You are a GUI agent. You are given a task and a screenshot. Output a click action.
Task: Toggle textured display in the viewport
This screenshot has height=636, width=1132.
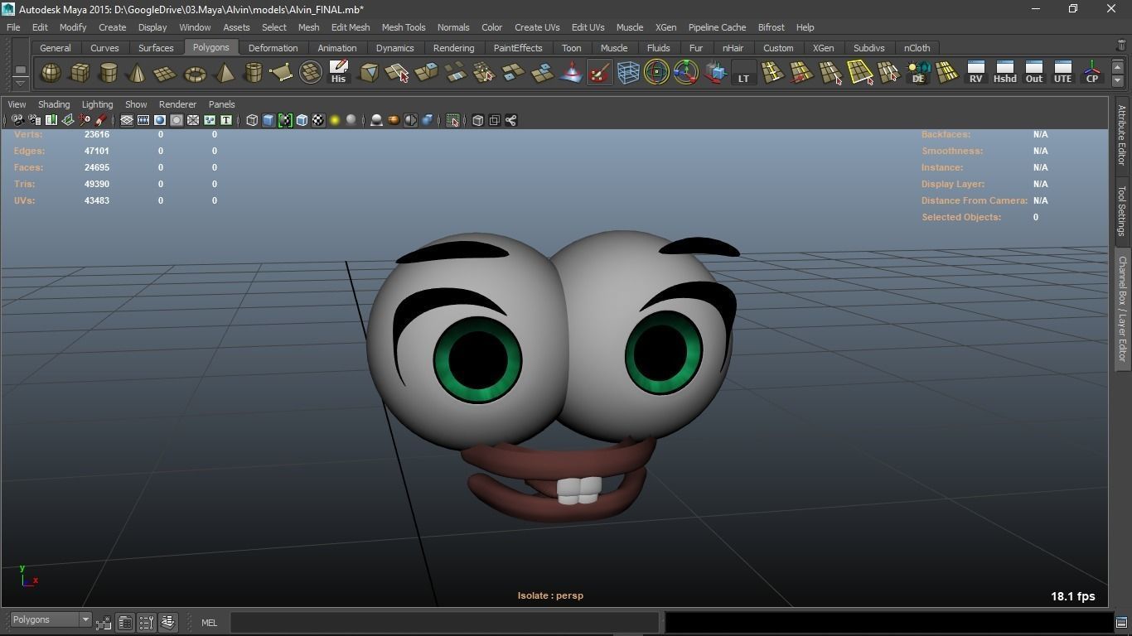point(318,120)
